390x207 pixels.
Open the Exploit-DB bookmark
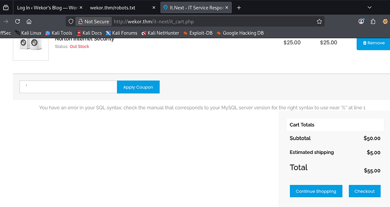(x=199, y=33)
